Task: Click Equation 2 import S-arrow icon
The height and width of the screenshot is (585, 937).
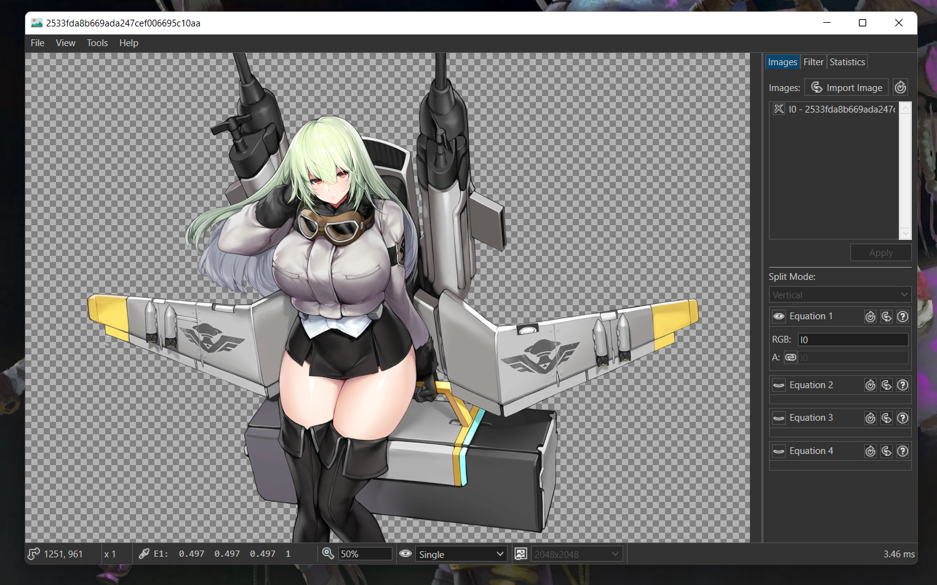Action: 886,385
